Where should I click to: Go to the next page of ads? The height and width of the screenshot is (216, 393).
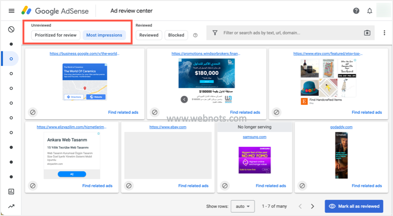tap(312, 206)
